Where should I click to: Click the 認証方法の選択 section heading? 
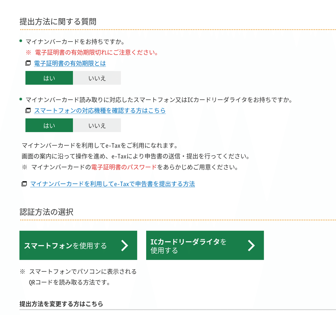(x=46, y=212)
